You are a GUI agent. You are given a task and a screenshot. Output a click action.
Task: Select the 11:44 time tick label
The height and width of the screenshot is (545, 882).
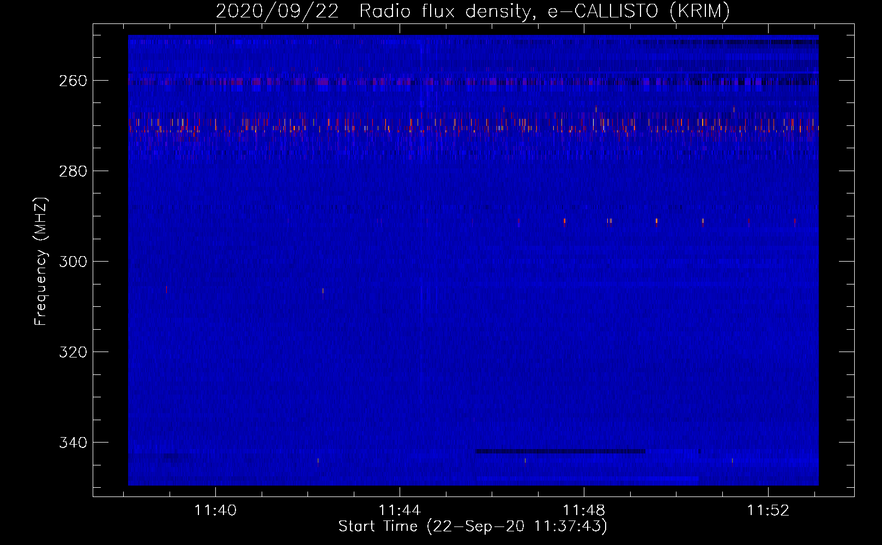400,510
